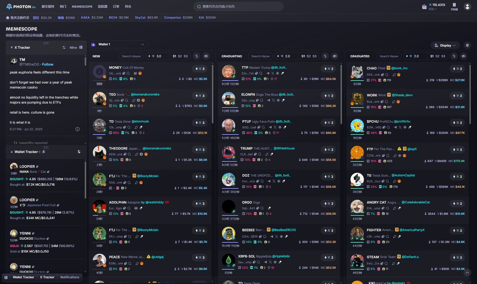
Task: Select S2 preset in GRADUATED column
Action: (x=437, y=56)
